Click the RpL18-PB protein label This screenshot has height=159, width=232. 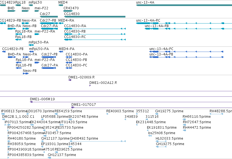click(x=24, y=65)
